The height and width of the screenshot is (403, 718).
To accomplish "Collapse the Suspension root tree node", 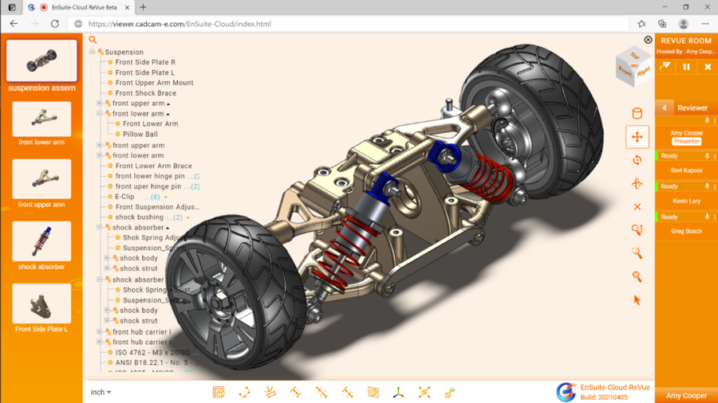I will (x=93, y=52).
